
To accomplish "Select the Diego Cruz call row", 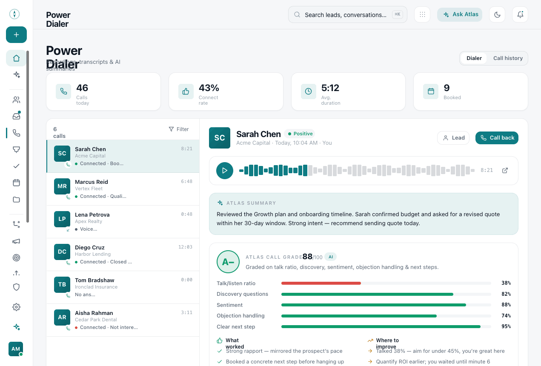I will point(123,254).
